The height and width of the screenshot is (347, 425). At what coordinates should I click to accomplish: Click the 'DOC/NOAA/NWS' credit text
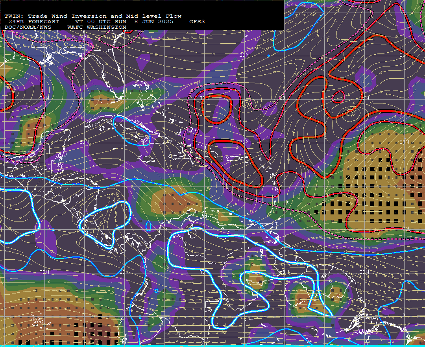28,28
